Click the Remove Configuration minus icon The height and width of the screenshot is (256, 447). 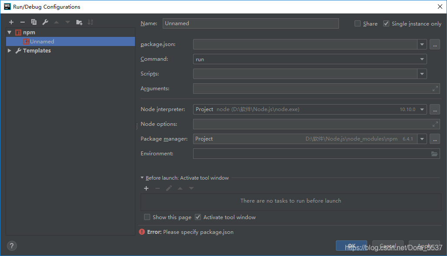pos(23,22)
